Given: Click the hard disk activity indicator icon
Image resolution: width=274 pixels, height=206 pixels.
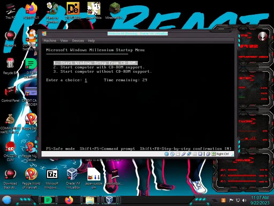Looking at the screenshot, I should pos(166,154).
